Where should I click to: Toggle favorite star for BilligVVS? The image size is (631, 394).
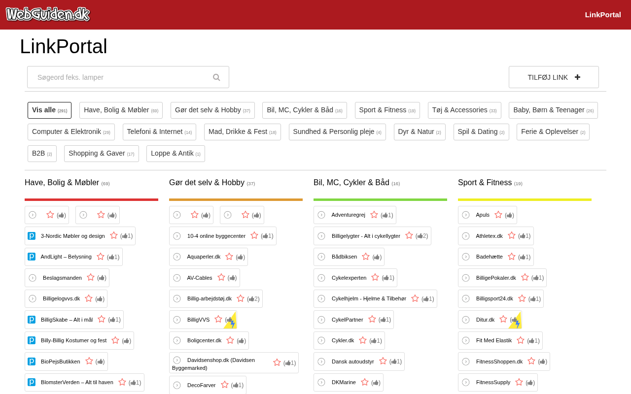tap(218, 319)
